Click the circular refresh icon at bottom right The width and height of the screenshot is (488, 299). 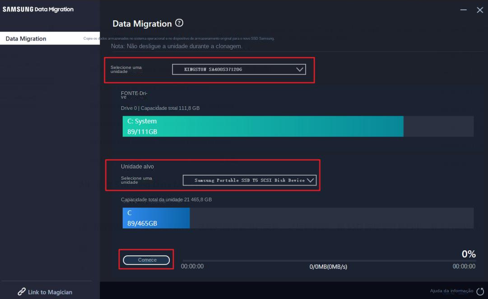(x=480, y=291)
